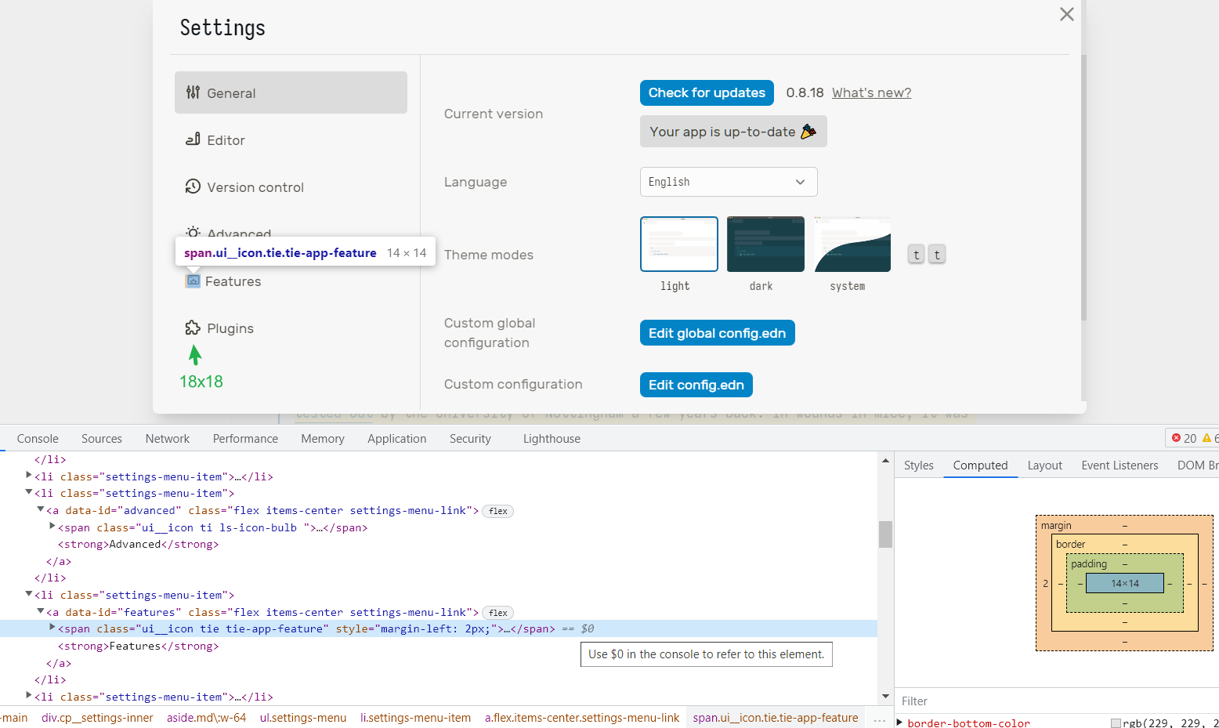Viewport: 1219px width, 728px height.
Task: Expand border-bottom-color in Computed styles
Action: (x=899, y=722)
